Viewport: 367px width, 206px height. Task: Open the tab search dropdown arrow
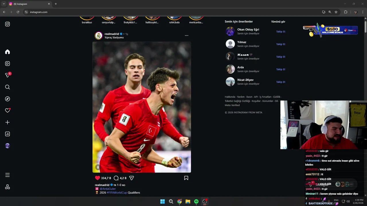pyautogui.click(x=4, y=4)
